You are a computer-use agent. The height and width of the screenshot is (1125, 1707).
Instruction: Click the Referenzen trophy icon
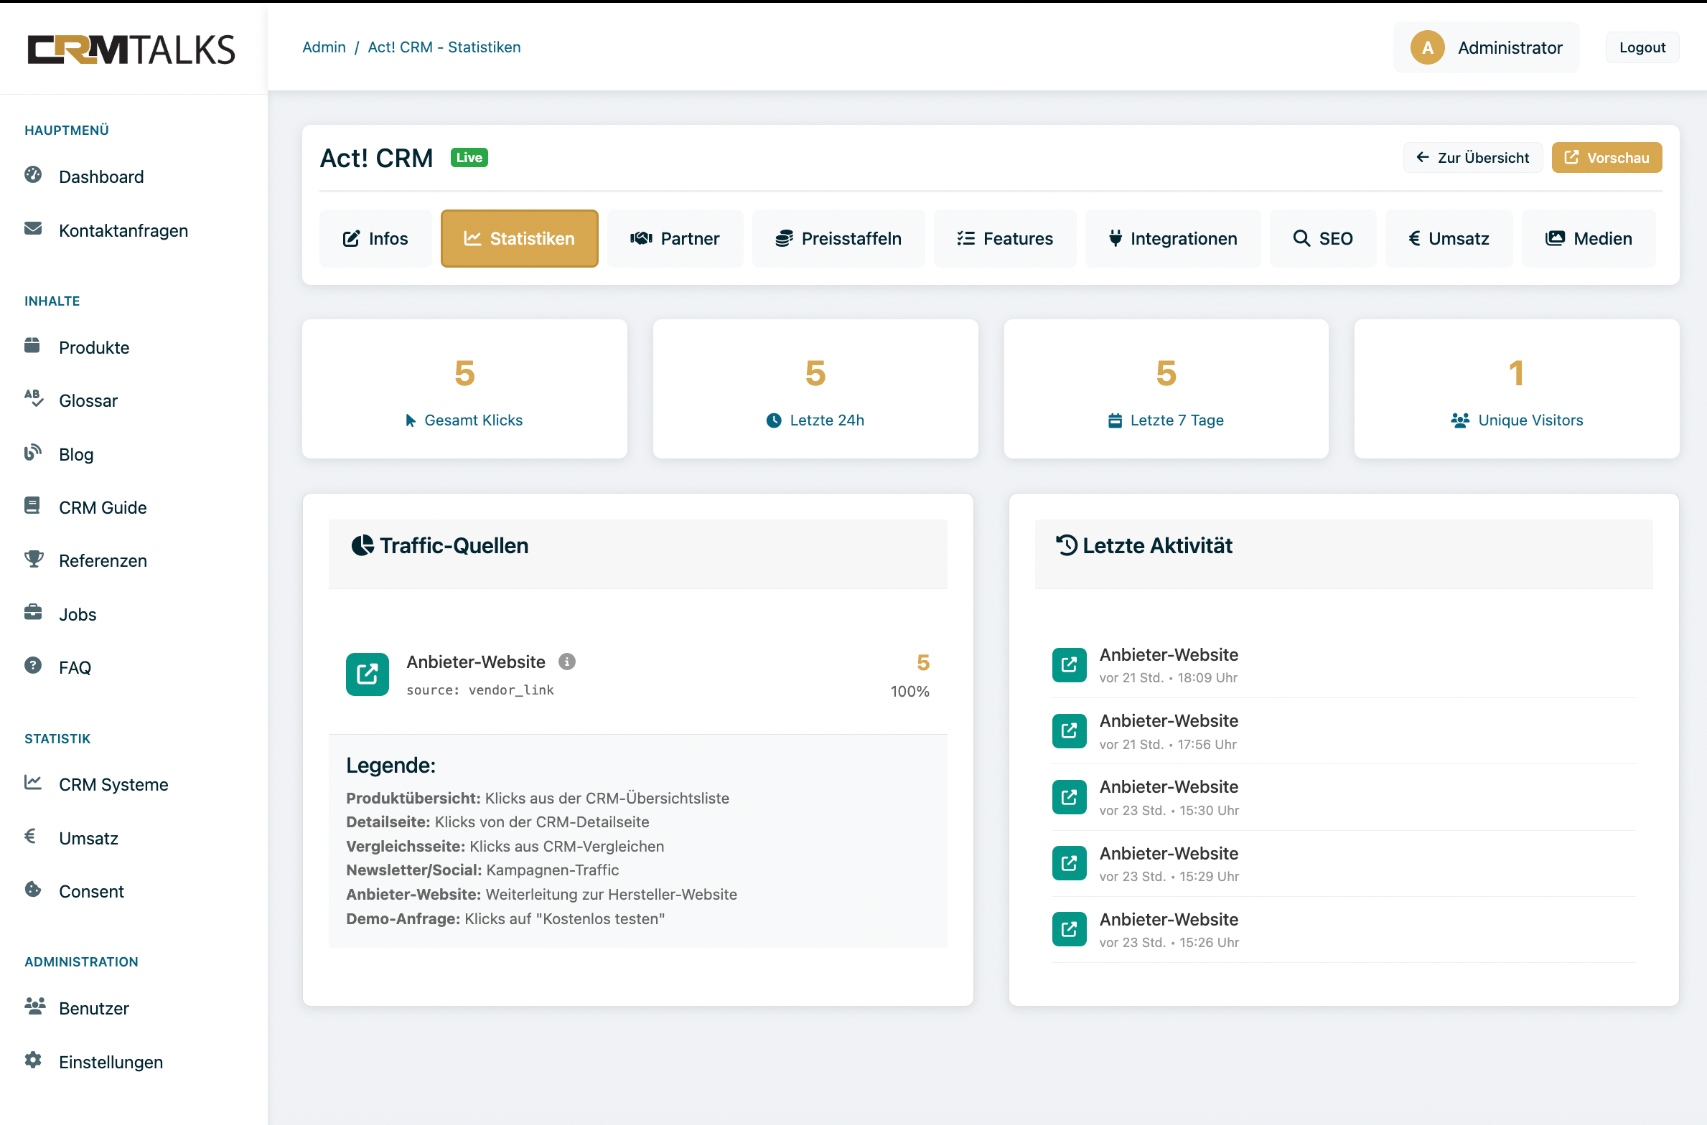(34, 559)
